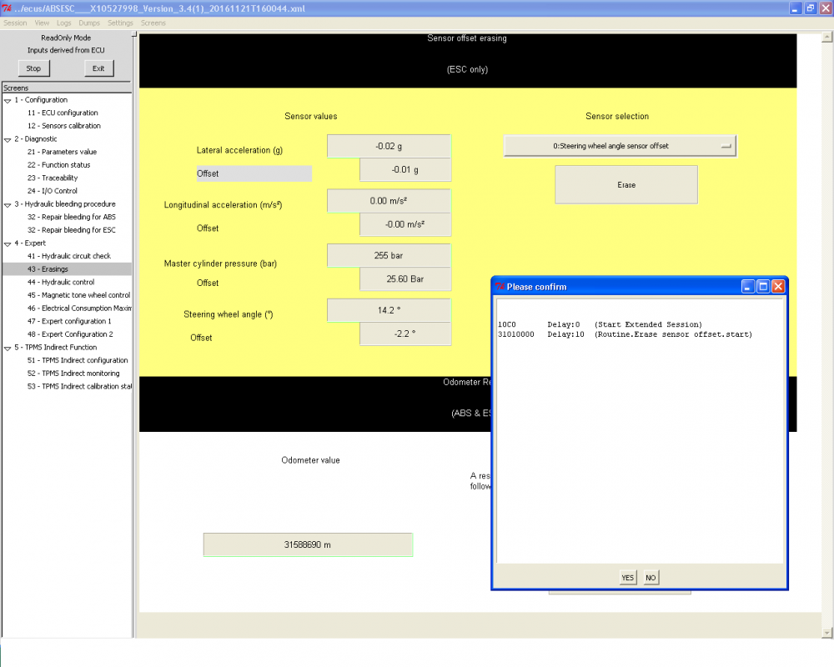
Task: Click the Exit button
Action: click(x=98, y=68)
